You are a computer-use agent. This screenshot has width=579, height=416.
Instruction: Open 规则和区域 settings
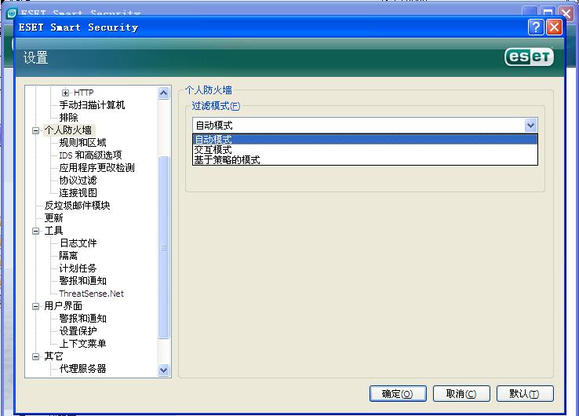pos(82,143)
